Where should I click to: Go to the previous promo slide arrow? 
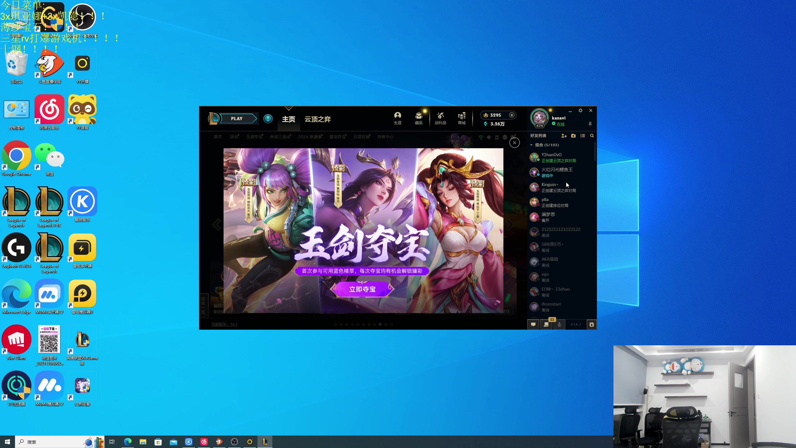(x=217, y=224)
